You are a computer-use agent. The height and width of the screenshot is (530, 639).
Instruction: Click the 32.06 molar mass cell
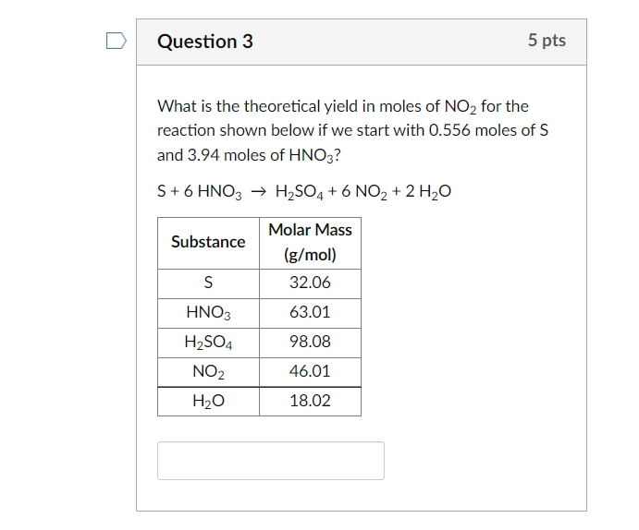click(310, 283)
